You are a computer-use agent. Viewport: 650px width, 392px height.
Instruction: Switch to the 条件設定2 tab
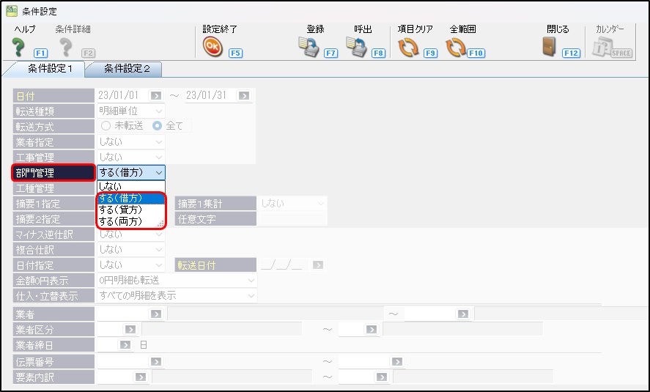pos(126,69)
